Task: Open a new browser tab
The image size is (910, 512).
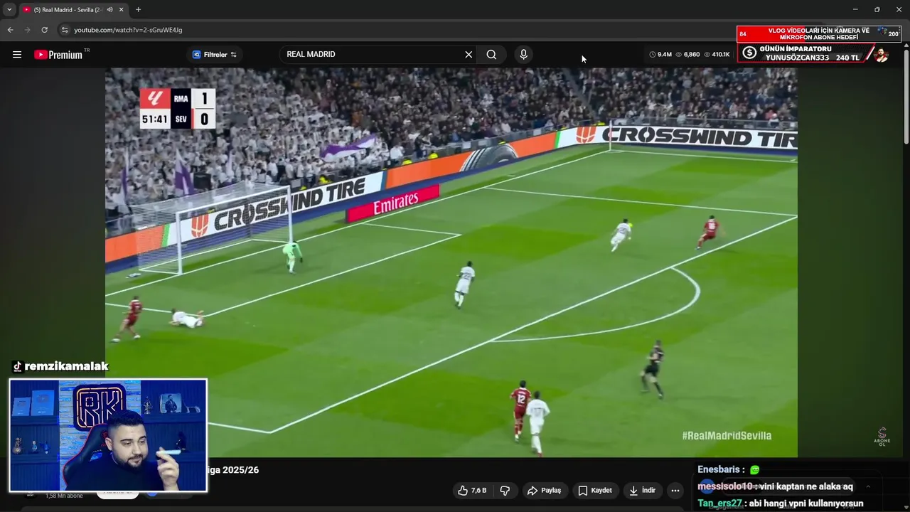Action: click(138, 10)
